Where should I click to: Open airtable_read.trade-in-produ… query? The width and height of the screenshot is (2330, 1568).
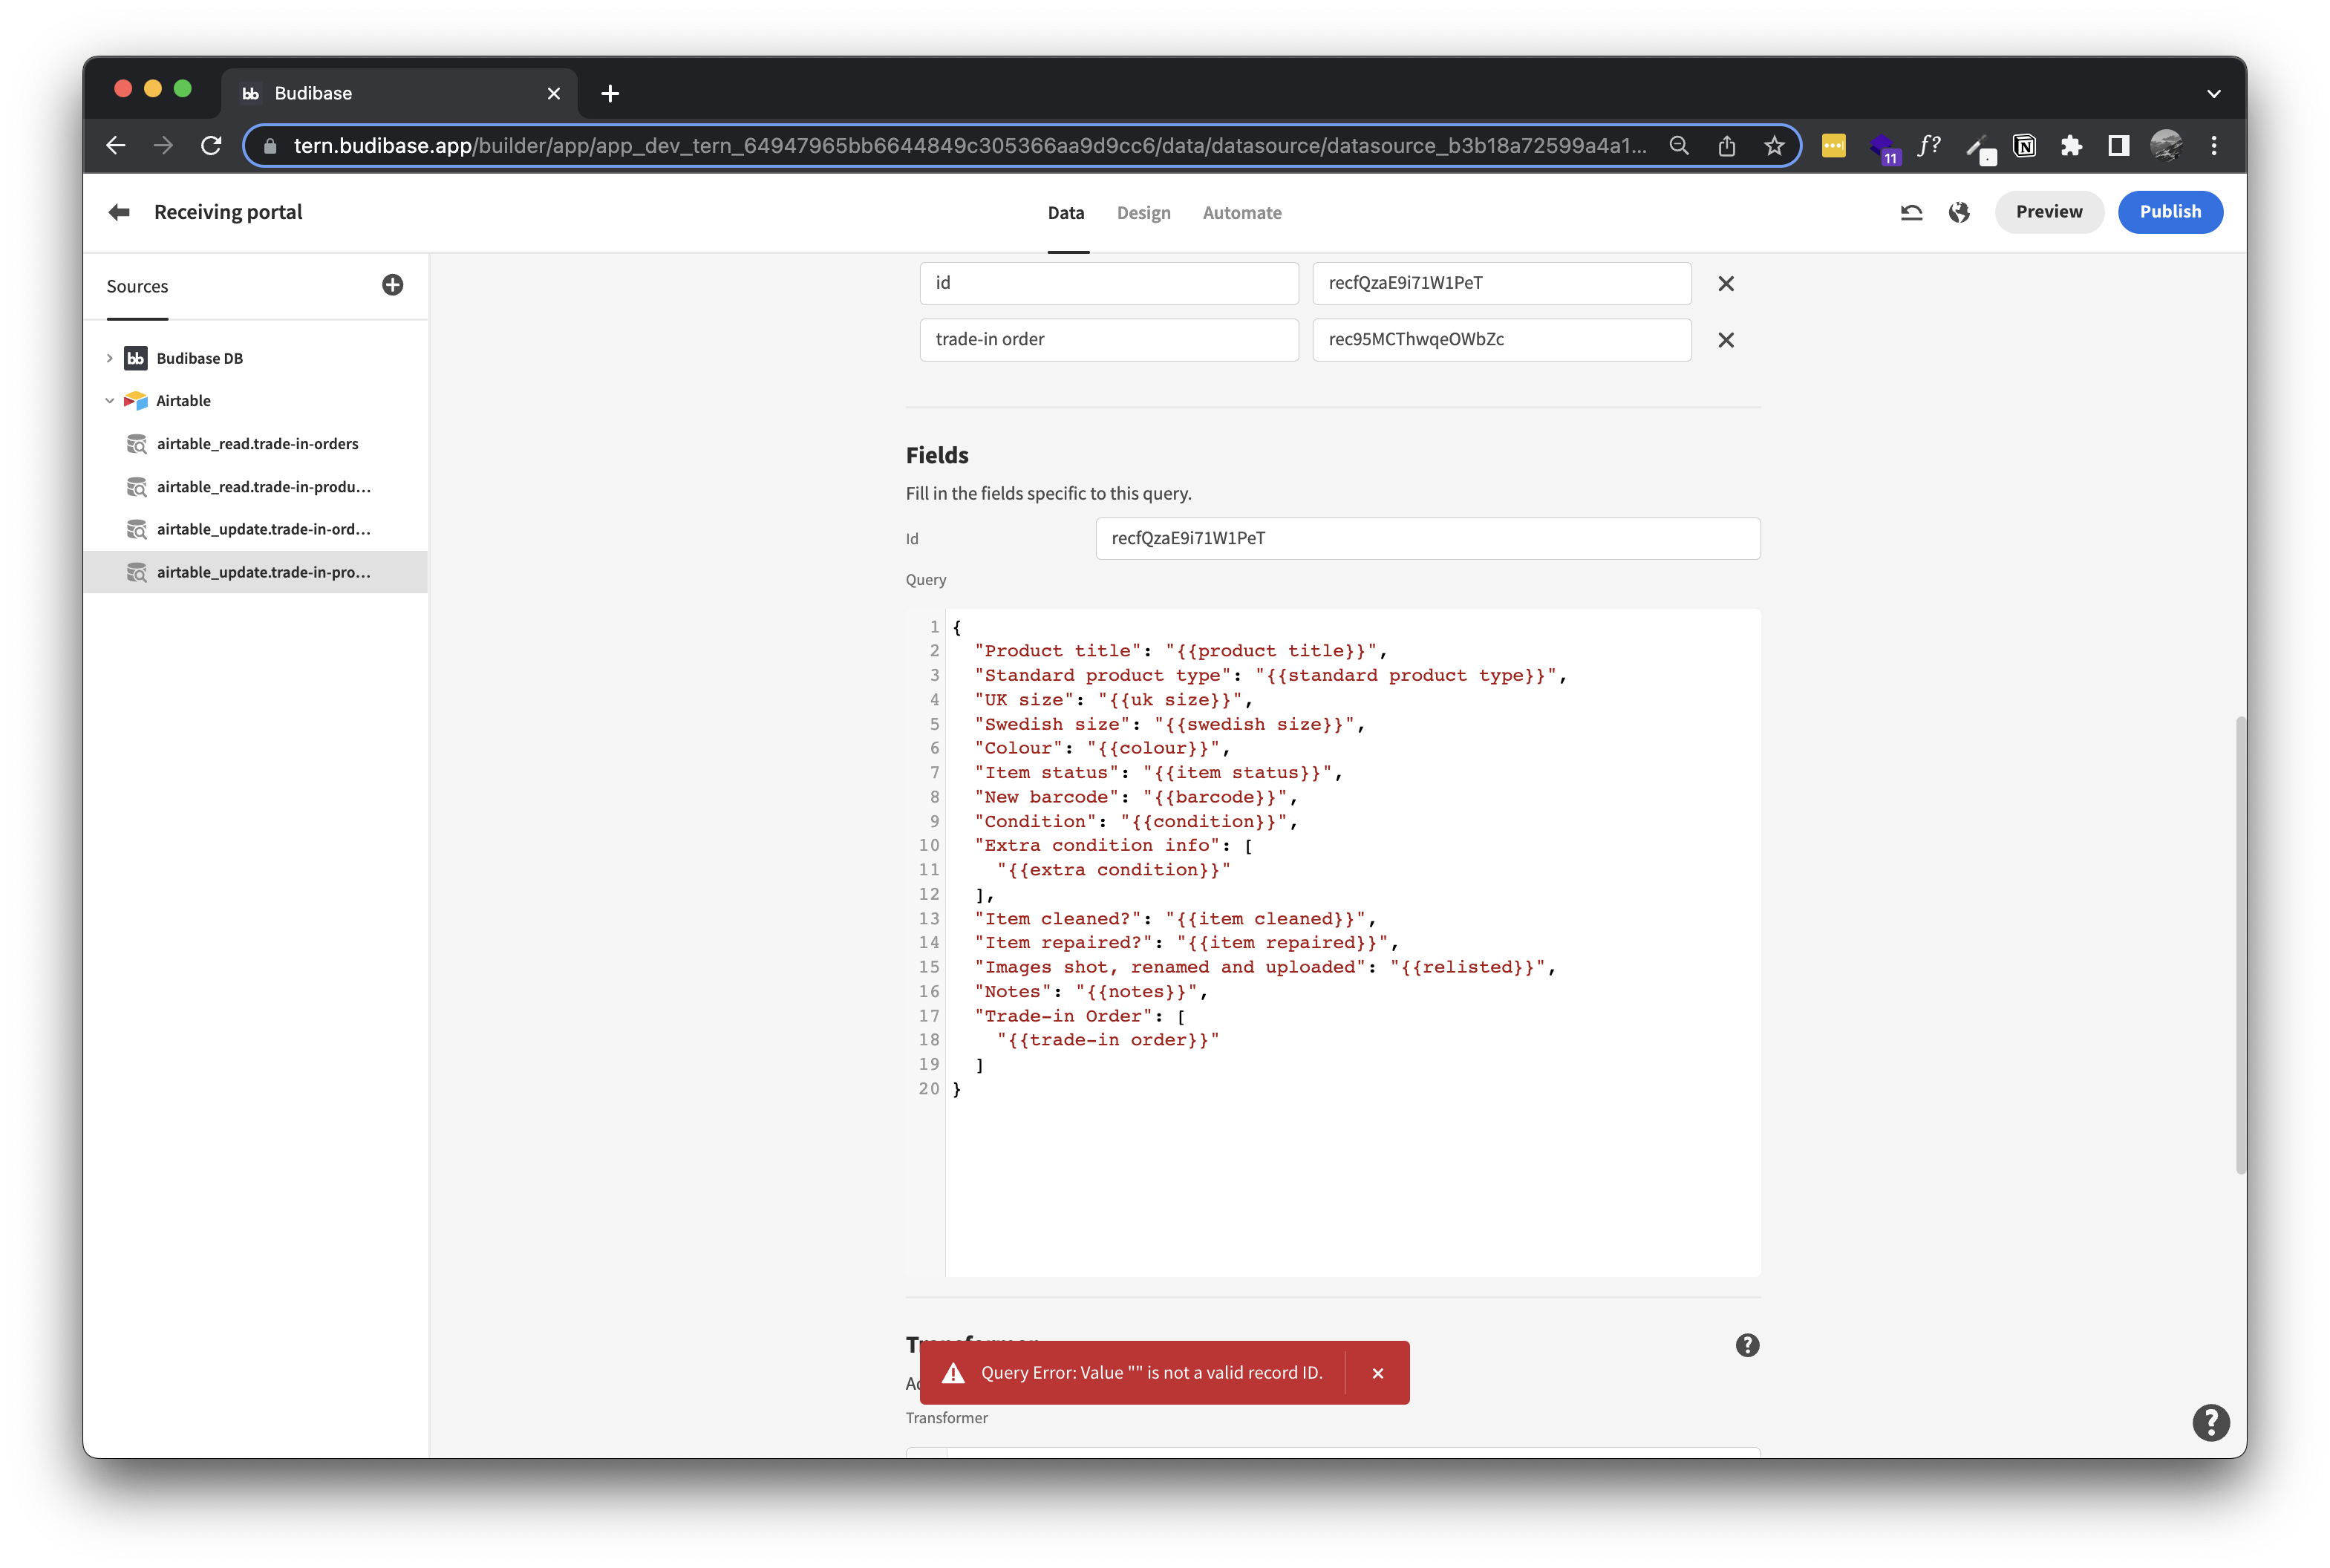tap(257, 487)
